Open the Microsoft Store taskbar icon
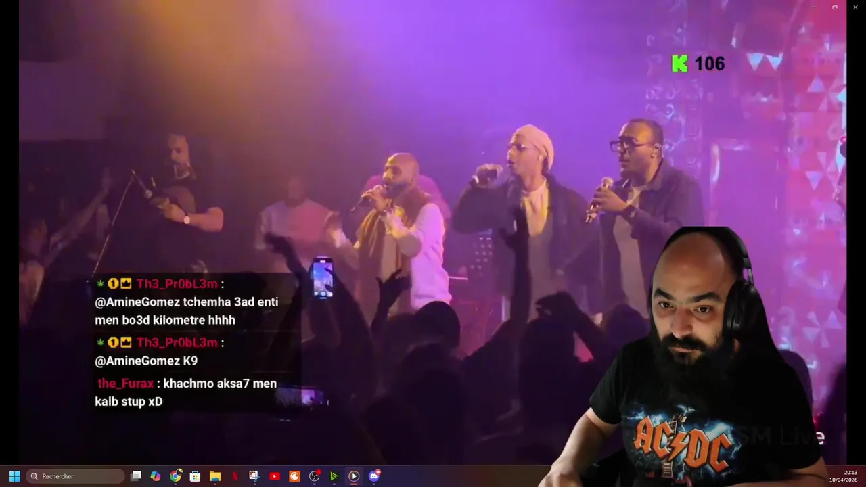 click(x=195, y=476)
